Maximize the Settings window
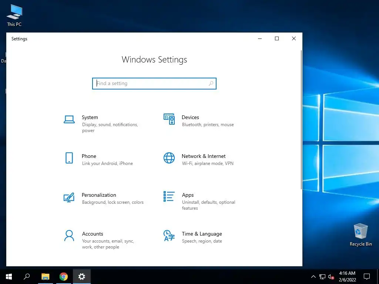The image size is (379, 284). tap(277, 38)
